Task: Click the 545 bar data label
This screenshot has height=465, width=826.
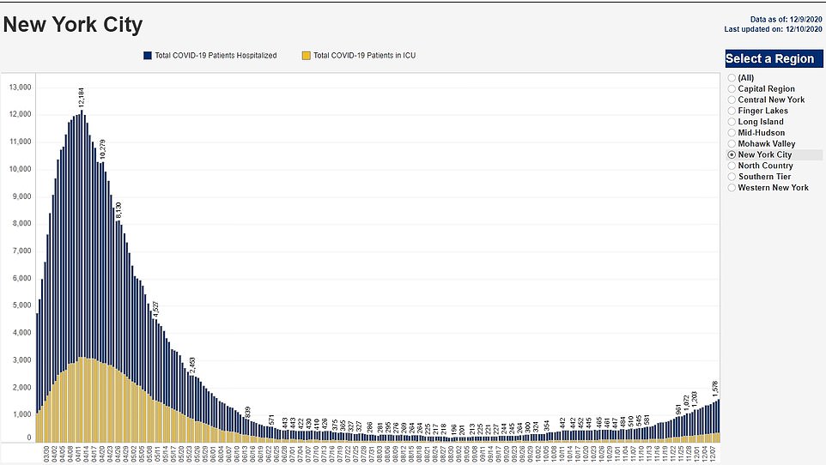Action: click(x=639, y=421)
